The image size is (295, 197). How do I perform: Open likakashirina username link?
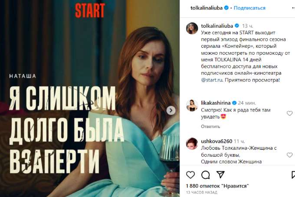coord(216,103)
